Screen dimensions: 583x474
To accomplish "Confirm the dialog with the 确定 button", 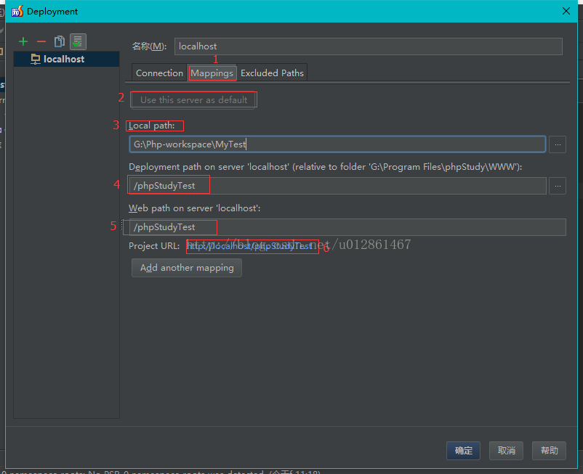I will point(463,451).
